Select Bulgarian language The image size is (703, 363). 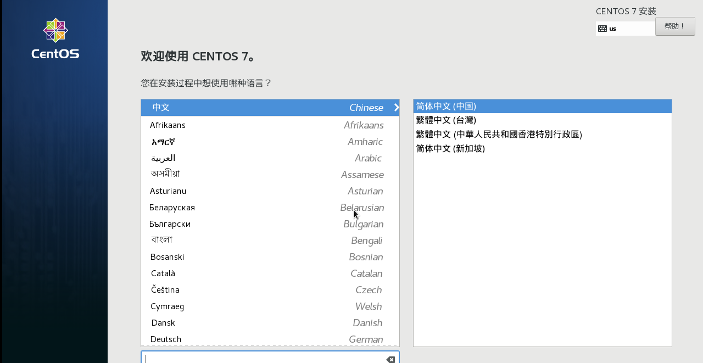click(x=270, y=224)
